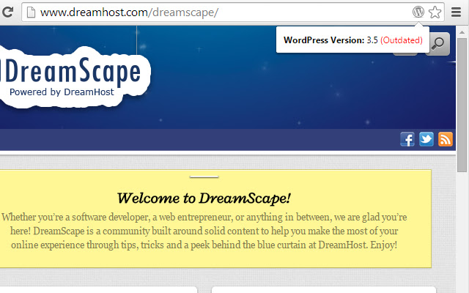Bookmark this page with the star icon
469x293 pixels.
(x=435, y=12)
